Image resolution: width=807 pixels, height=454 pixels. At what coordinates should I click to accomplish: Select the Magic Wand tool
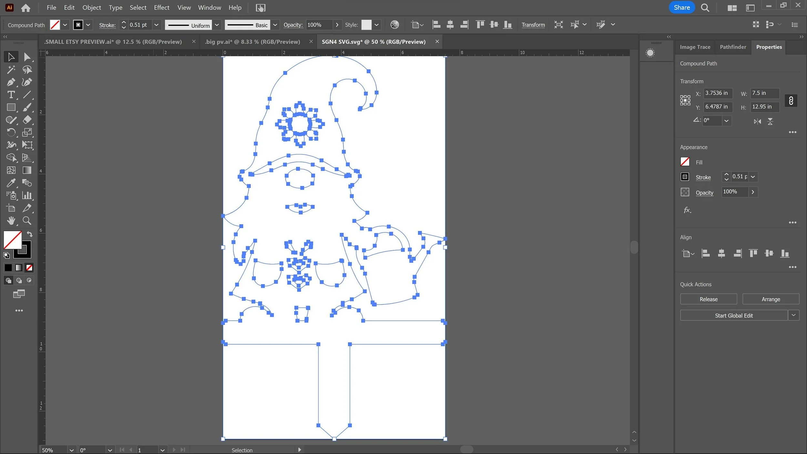(11, 69)
